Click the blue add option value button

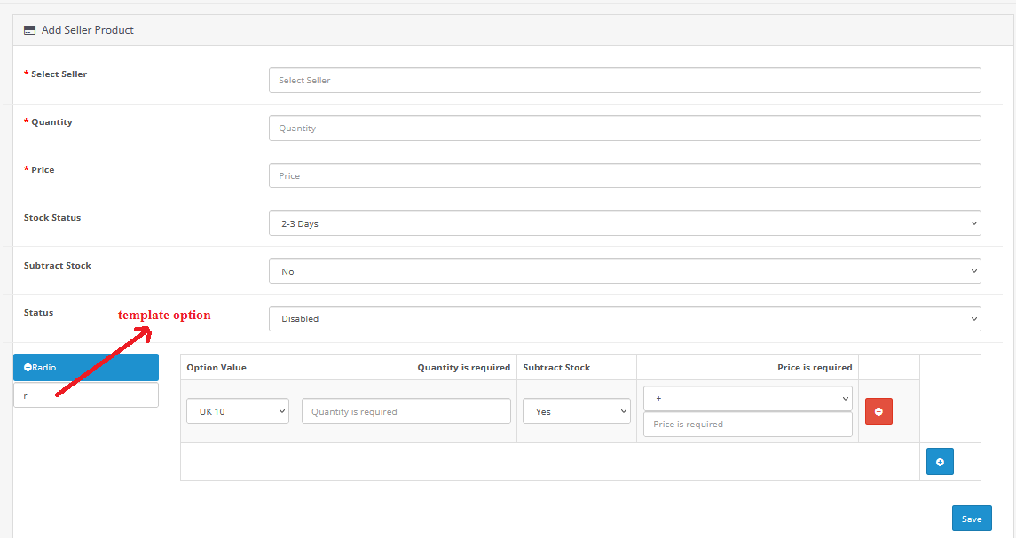tap(940, 462)
